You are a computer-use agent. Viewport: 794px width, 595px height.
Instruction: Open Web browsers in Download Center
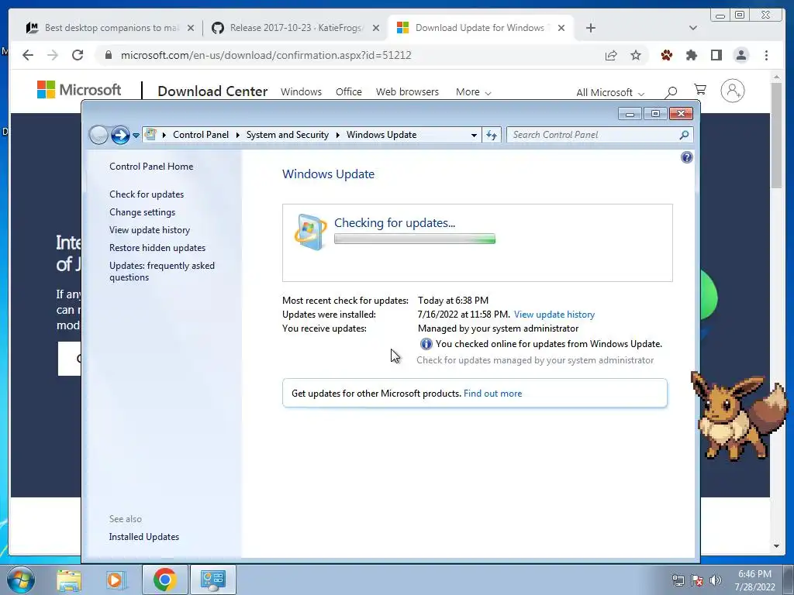[408, 92]
